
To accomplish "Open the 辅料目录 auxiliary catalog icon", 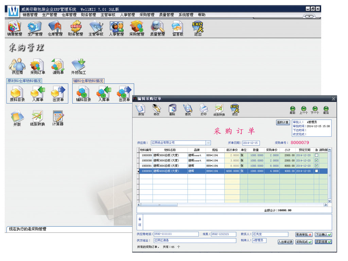I will 84,94.
